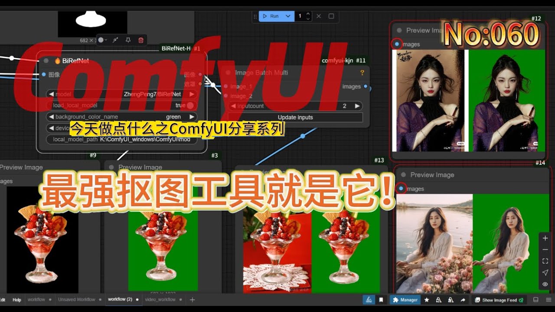Click the comfyui-kjn #11 badge
555x312 pixels.
(x=344, y=61)
